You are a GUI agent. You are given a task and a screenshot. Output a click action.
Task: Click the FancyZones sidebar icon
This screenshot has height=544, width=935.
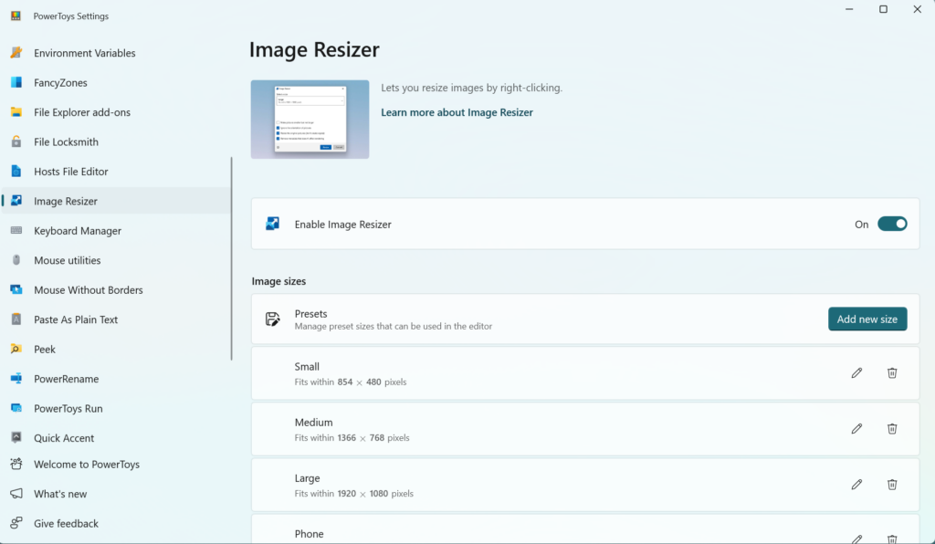coord(15,82)
